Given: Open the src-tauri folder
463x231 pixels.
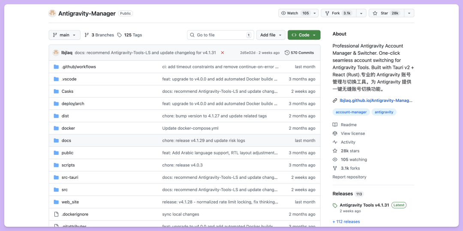Looking at the screenshot, I should point(70,178).
